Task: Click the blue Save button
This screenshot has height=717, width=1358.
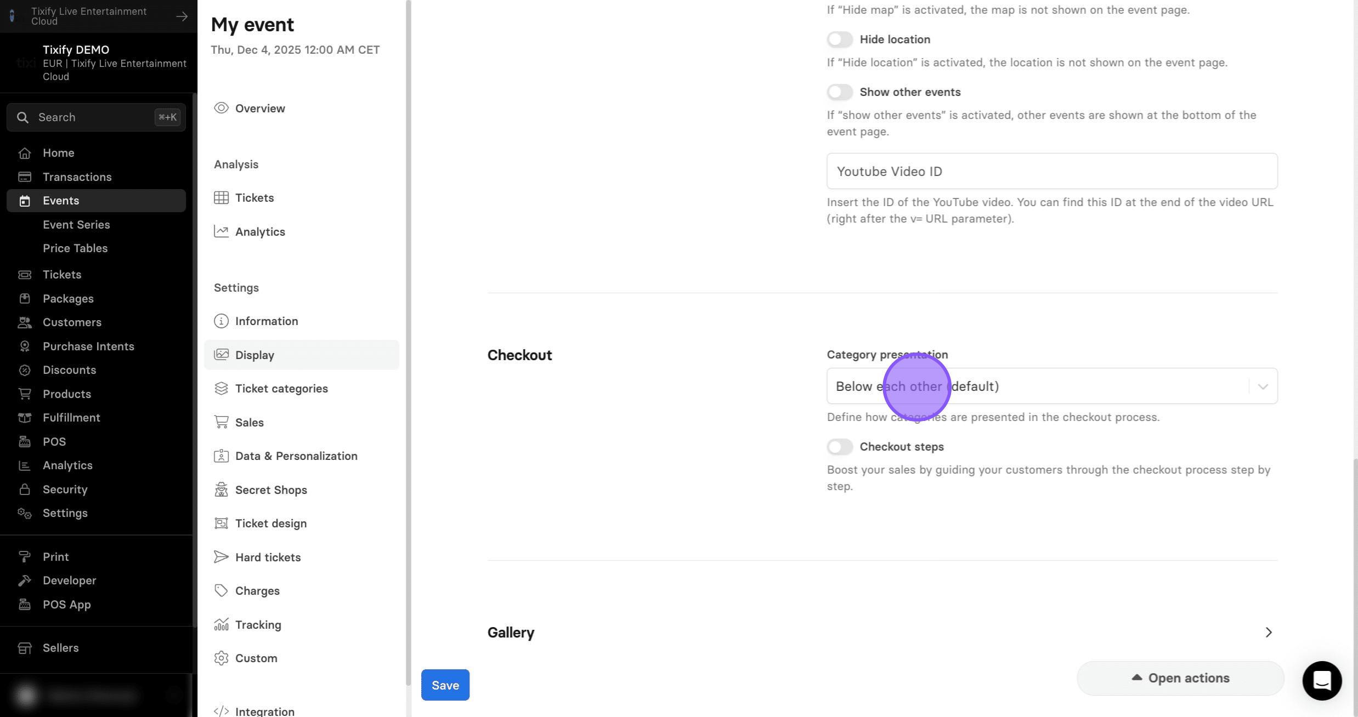Action: (445, 685)
